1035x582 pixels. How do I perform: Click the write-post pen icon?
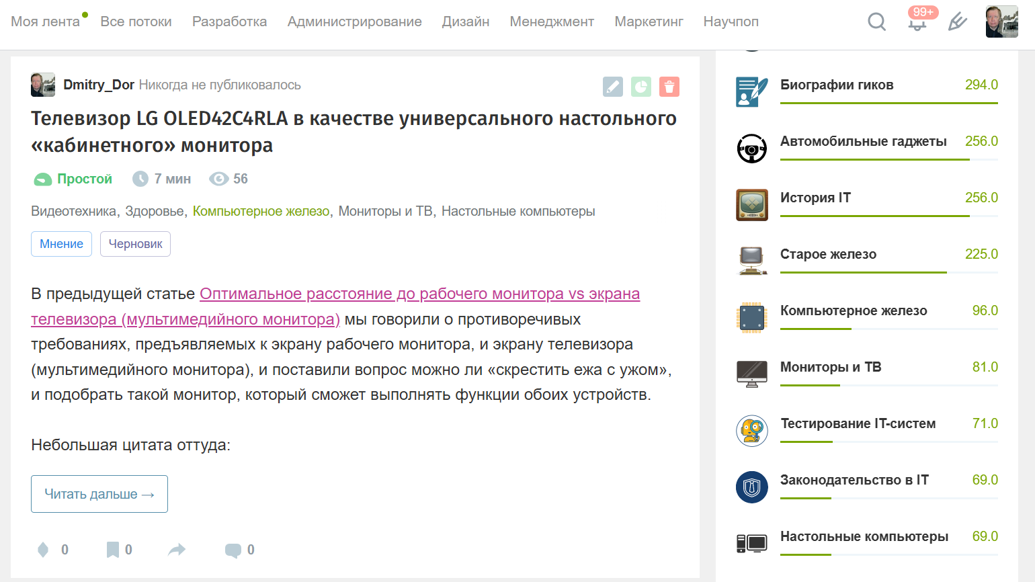click(957, 22)
